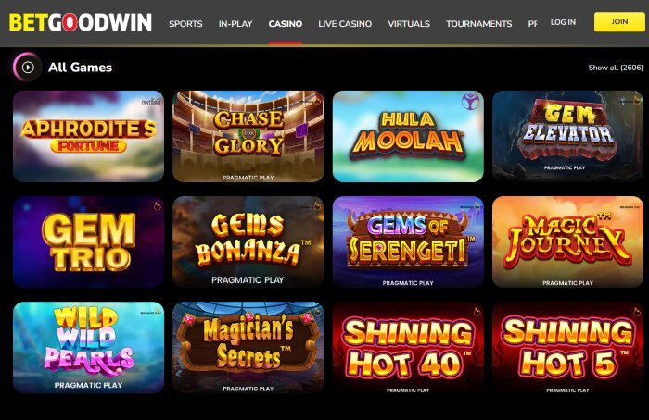This screenshot has width=649, height=420.
Task: Launch Aphrodite's Fortune game thumbnail
Action: [x=89, y=136]
